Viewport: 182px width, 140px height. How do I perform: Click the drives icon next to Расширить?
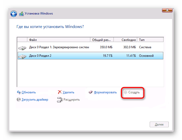click(x=60, y=100)
